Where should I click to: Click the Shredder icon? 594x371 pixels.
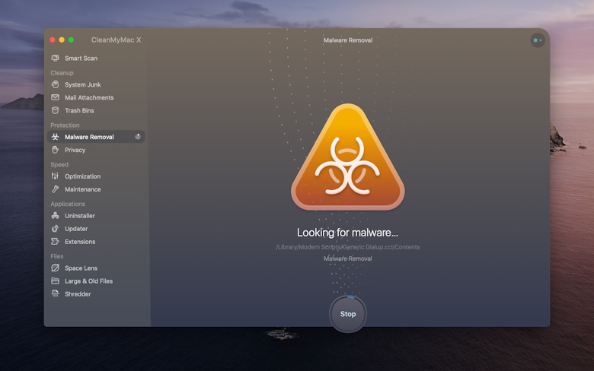point(56,293)
